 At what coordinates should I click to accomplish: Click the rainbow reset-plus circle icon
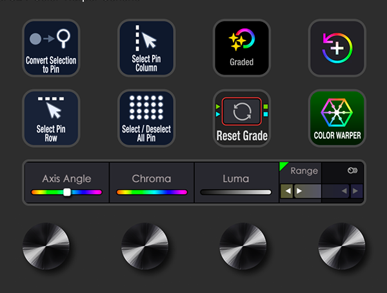tap(337, 48)
